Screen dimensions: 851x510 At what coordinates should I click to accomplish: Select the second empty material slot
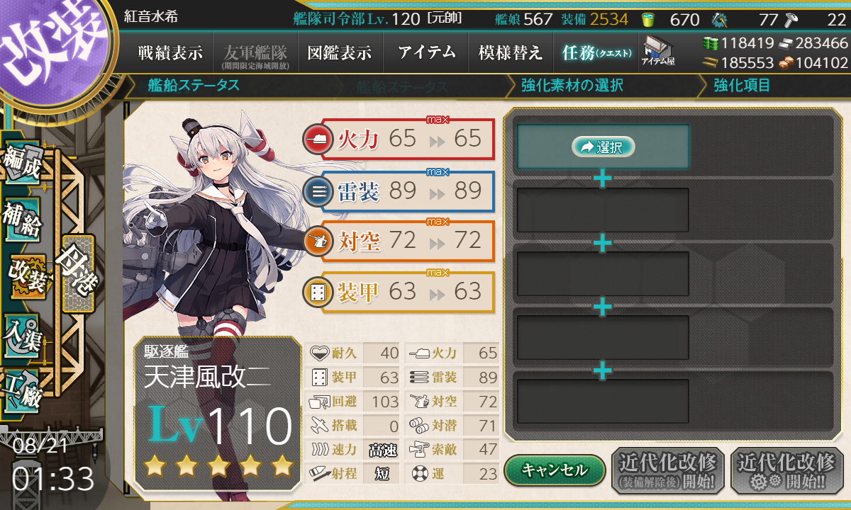tap(603, 210)
